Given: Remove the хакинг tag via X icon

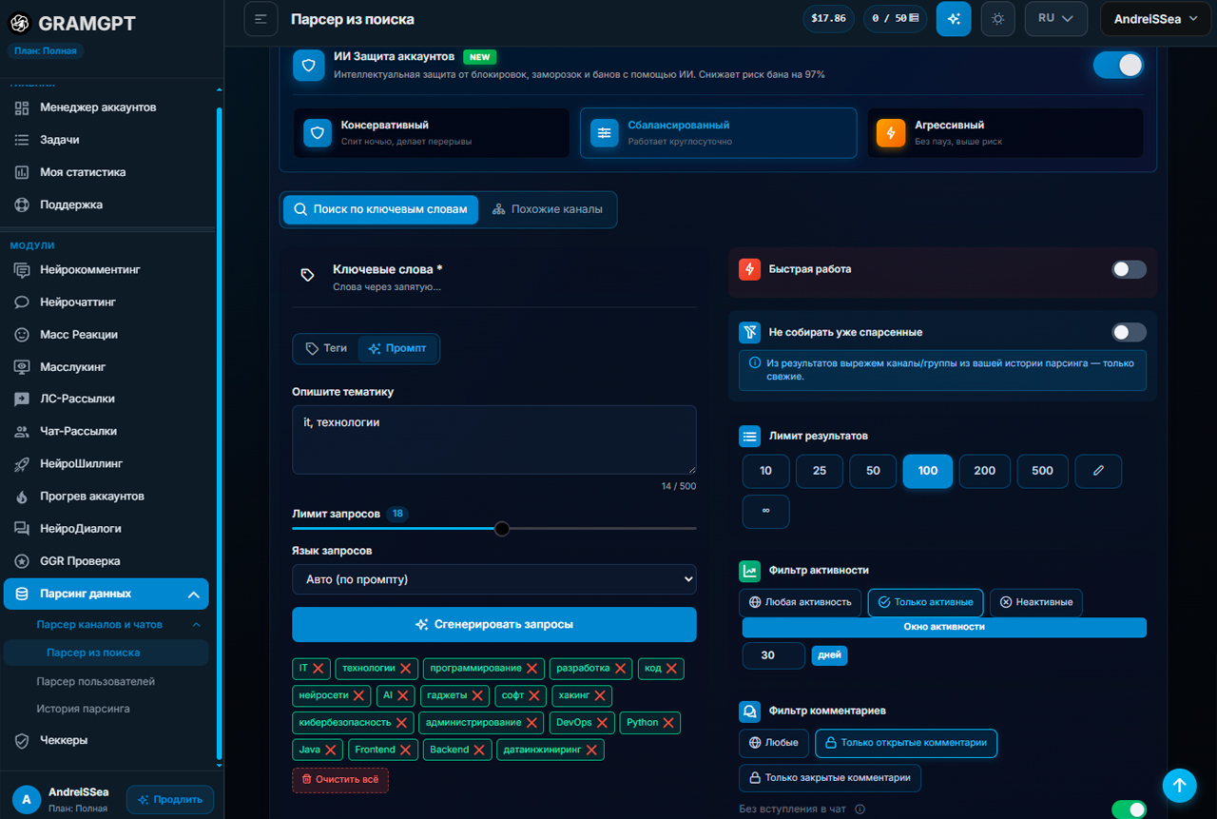Looking at the screenshot, I should click(x=600, y=696).
